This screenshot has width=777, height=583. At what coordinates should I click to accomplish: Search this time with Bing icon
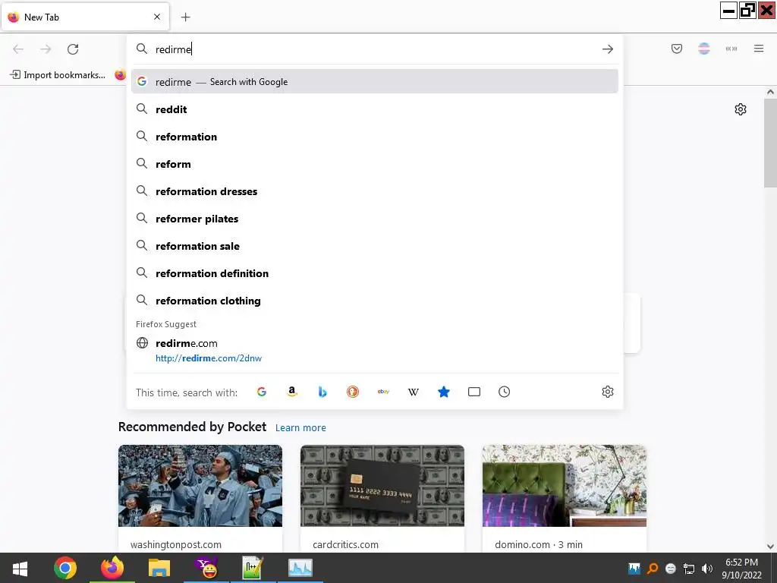click(322, 392)
